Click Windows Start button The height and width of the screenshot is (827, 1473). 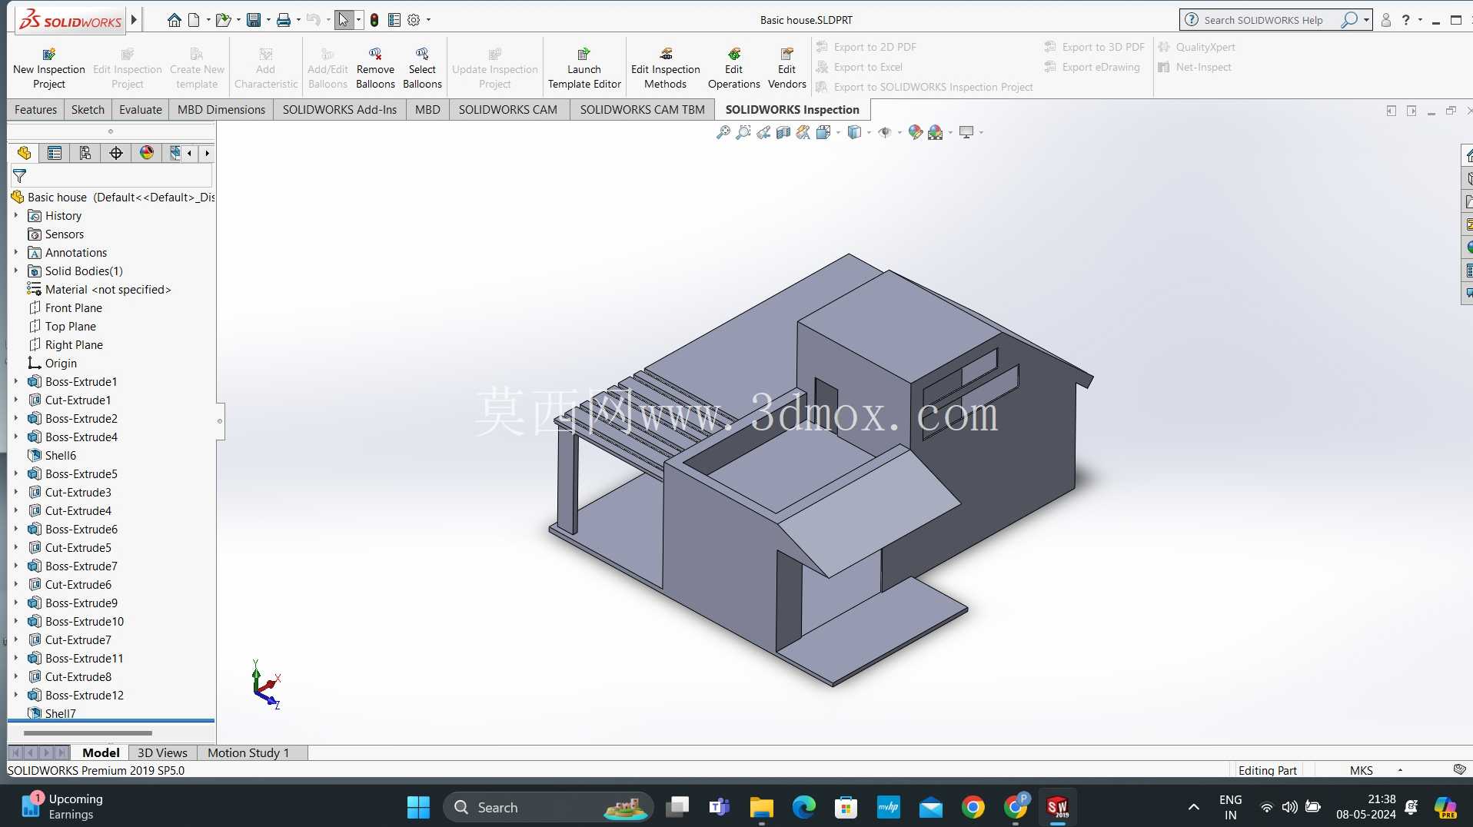[x=418, y=807]
